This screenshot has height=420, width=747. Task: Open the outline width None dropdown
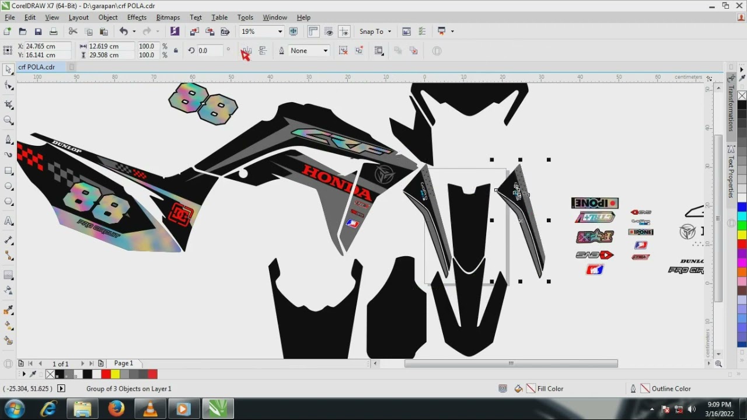[x=325, y=51]
